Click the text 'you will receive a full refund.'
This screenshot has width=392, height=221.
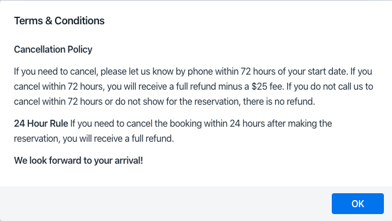[118, 138]
